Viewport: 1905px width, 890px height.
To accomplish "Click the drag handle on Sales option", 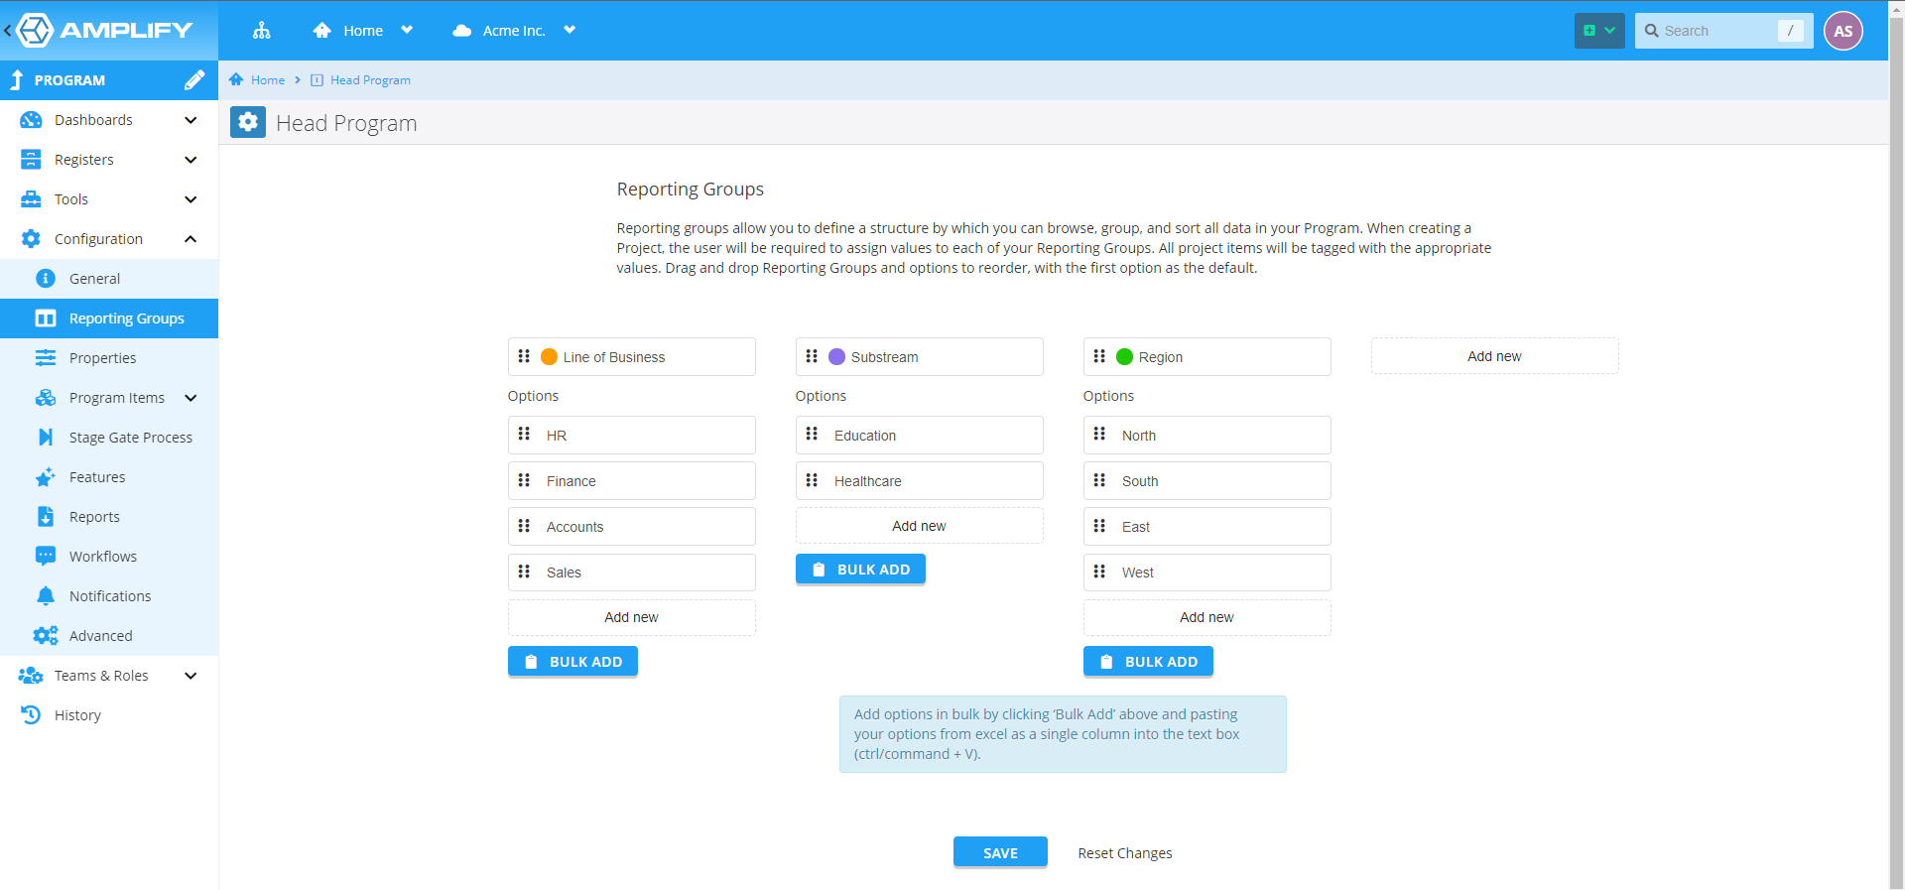I will [524, 572].
